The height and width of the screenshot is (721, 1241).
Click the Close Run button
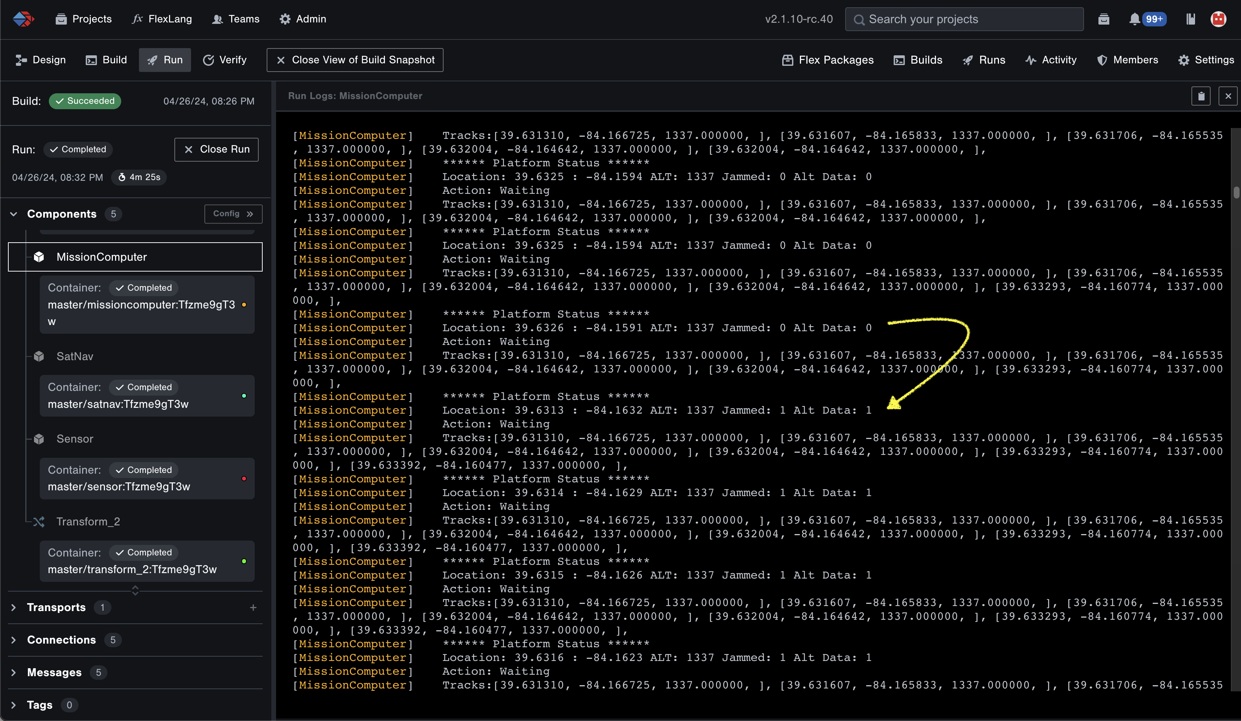216,150
